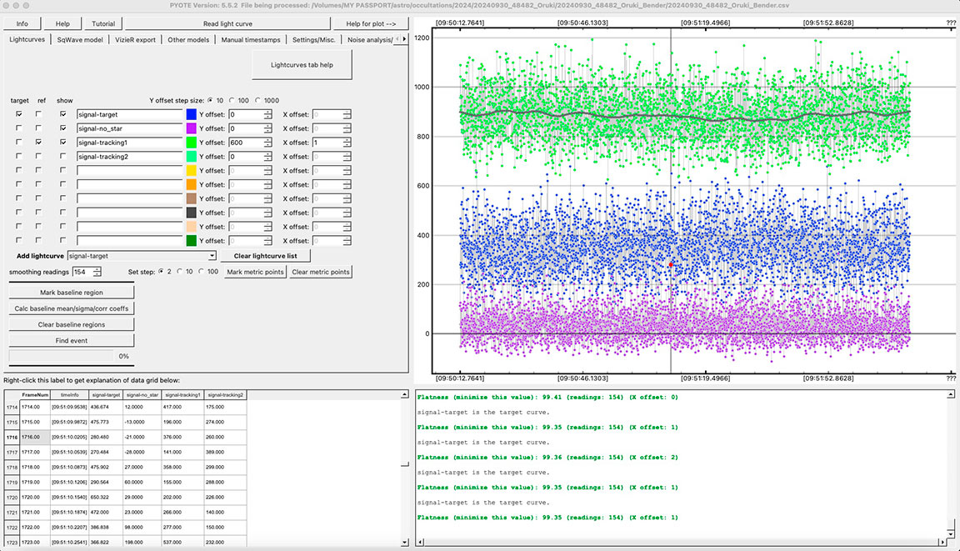Click the timeInfo column header
Screen dimensions: 960x551
click(70, 395)
